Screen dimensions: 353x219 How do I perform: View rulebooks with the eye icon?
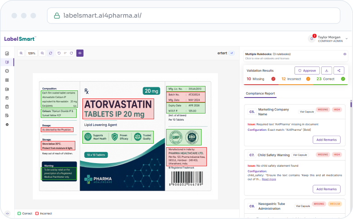pos(345,54)
